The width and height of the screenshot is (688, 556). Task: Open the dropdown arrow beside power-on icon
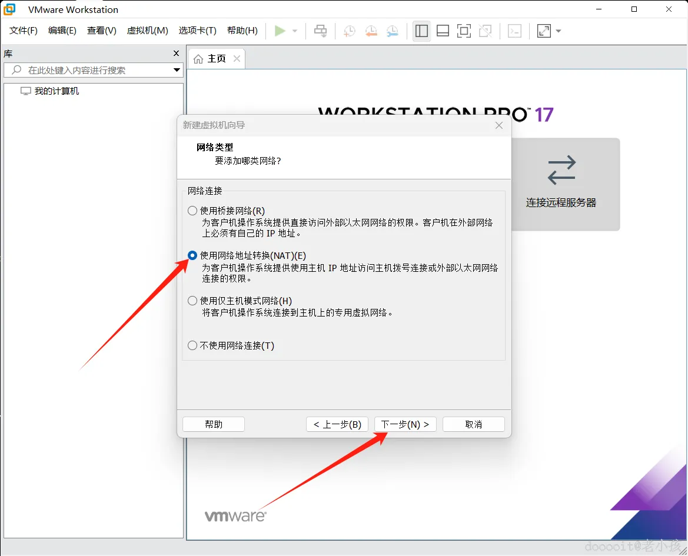pyautogui.click(x=295, y=31)
